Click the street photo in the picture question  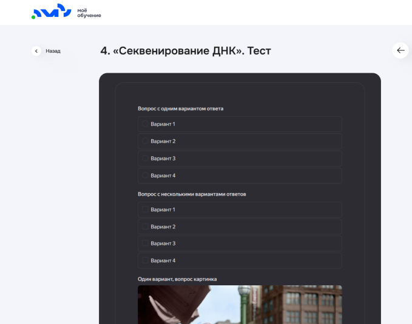point(240,305)
